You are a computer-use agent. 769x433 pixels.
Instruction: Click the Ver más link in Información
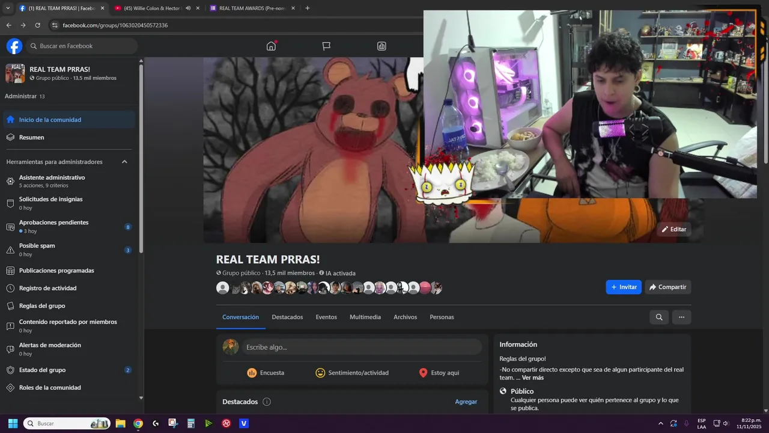point(532,378)
